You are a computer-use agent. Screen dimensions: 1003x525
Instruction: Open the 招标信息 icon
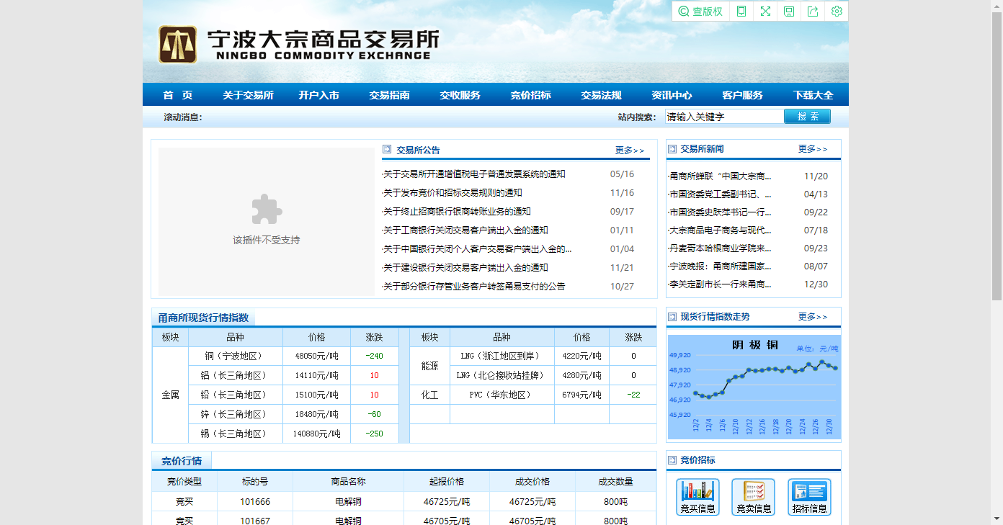coord(809,497)
